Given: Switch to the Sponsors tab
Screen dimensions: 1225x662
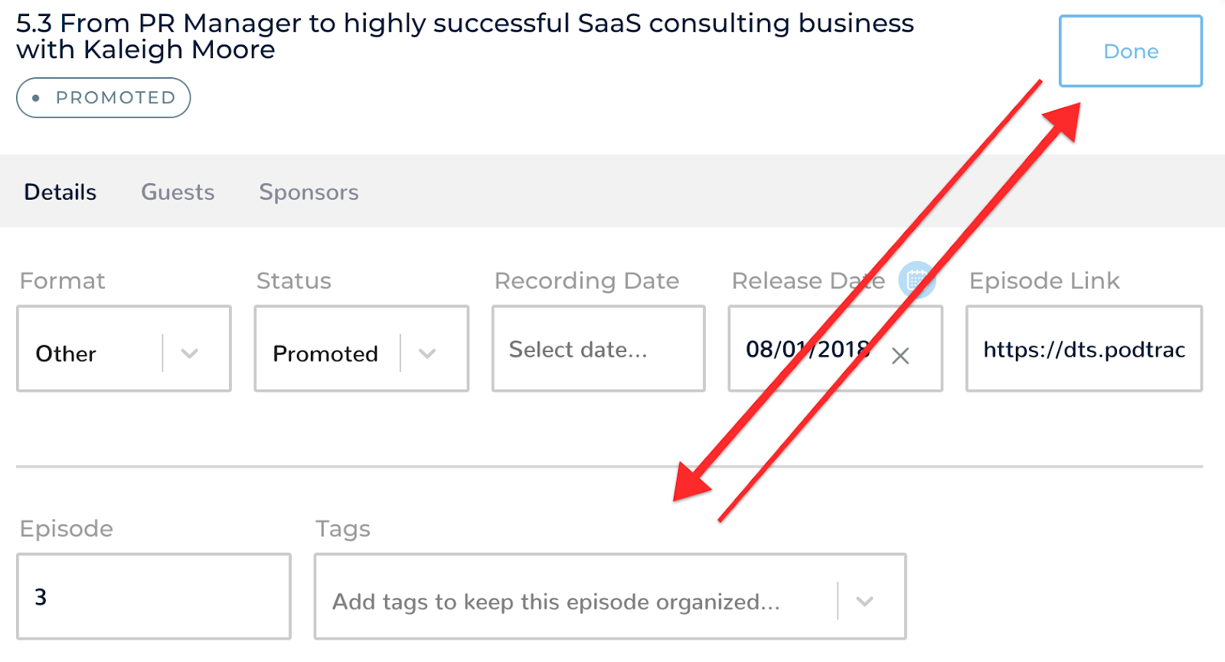Looking at the screenshot, I should (309, 192).
